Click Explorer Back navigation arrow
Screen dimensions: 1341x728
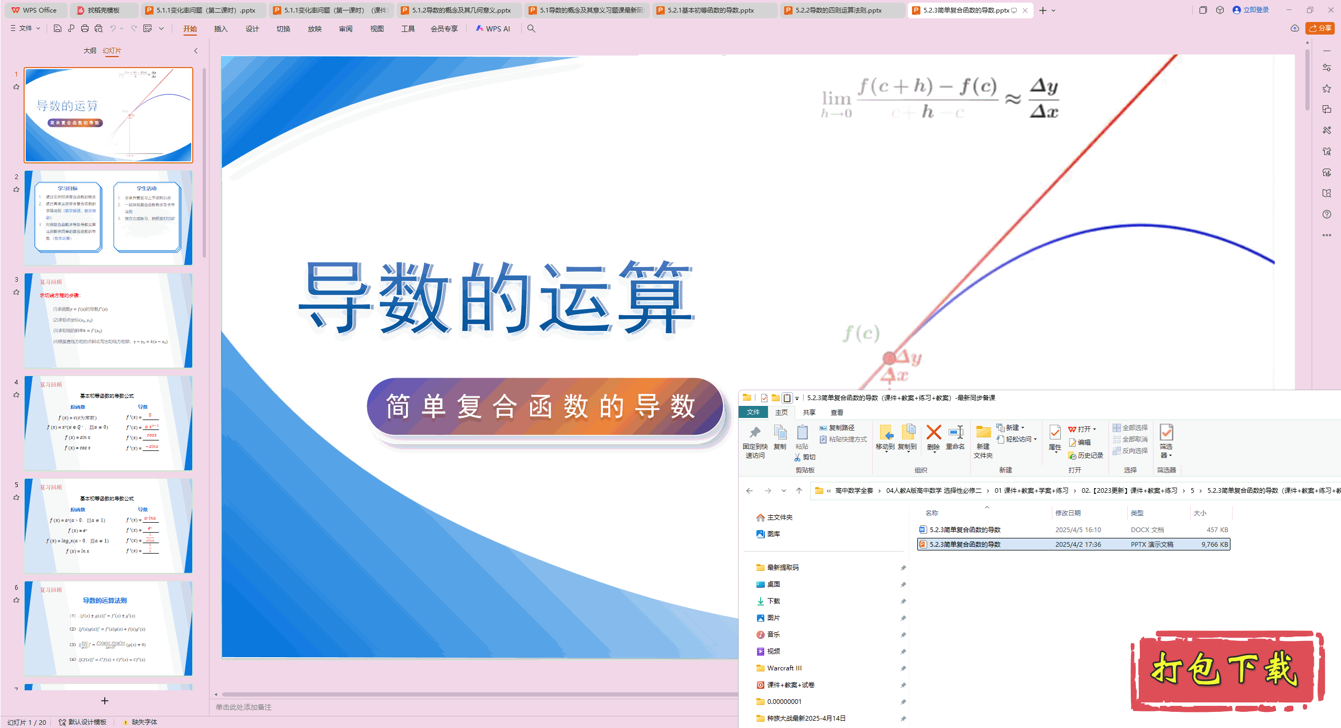point(750,491)
